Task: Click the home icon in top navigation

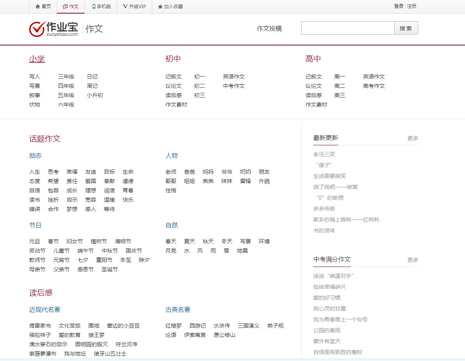Action: point(38,7)
